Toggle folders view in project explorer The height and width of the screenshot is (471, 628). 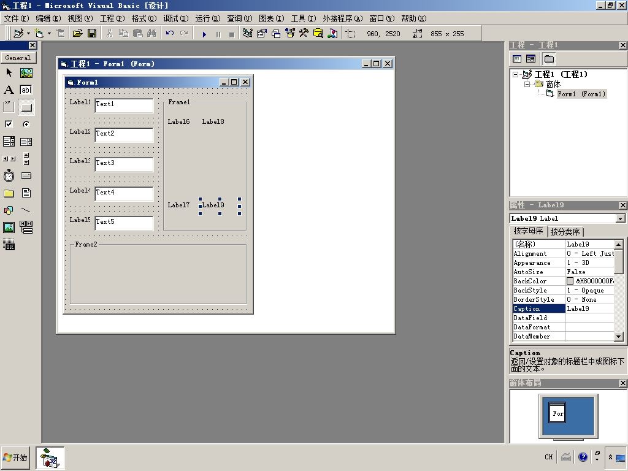click(x=549, y=59)
